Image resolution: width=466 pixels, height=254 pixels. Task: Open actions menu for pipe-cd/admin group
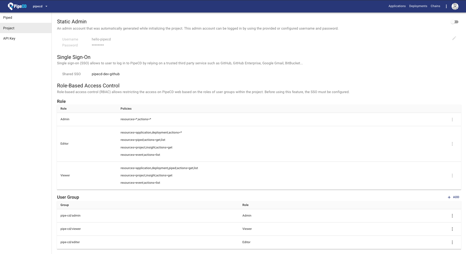coord(452,216)
